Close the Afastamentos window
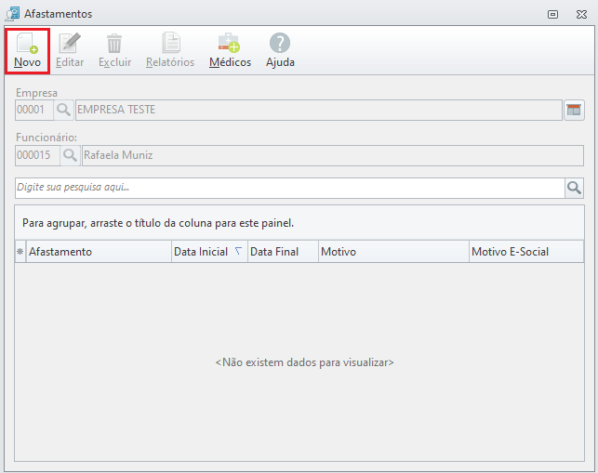The width and height of the screenshot is (598, 473). pyautogui.click(x=581, y=15)
